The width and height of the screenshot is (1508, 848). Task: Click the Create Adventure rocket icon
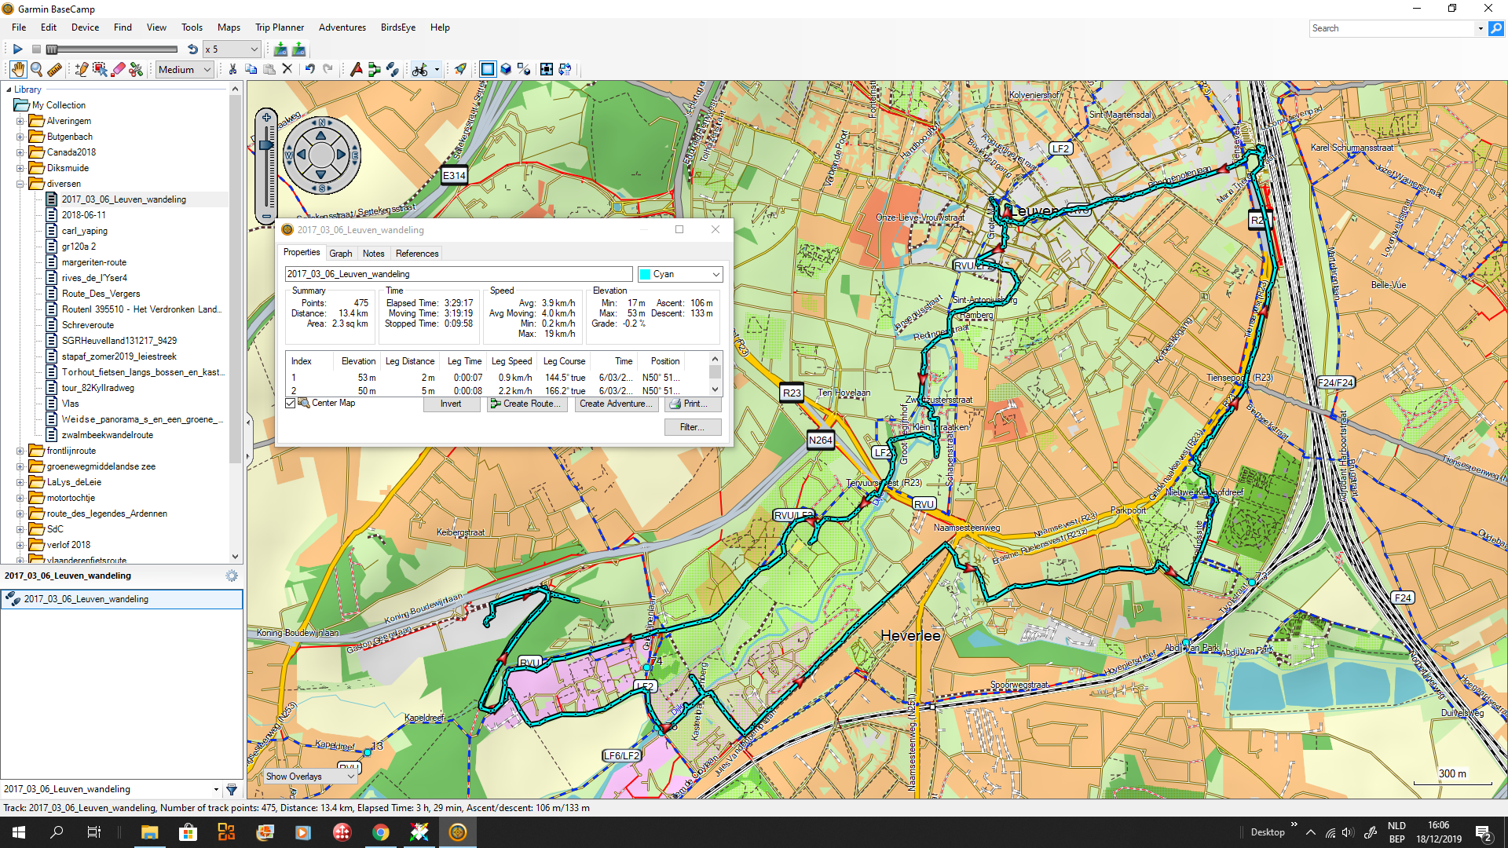click(460, 69)
